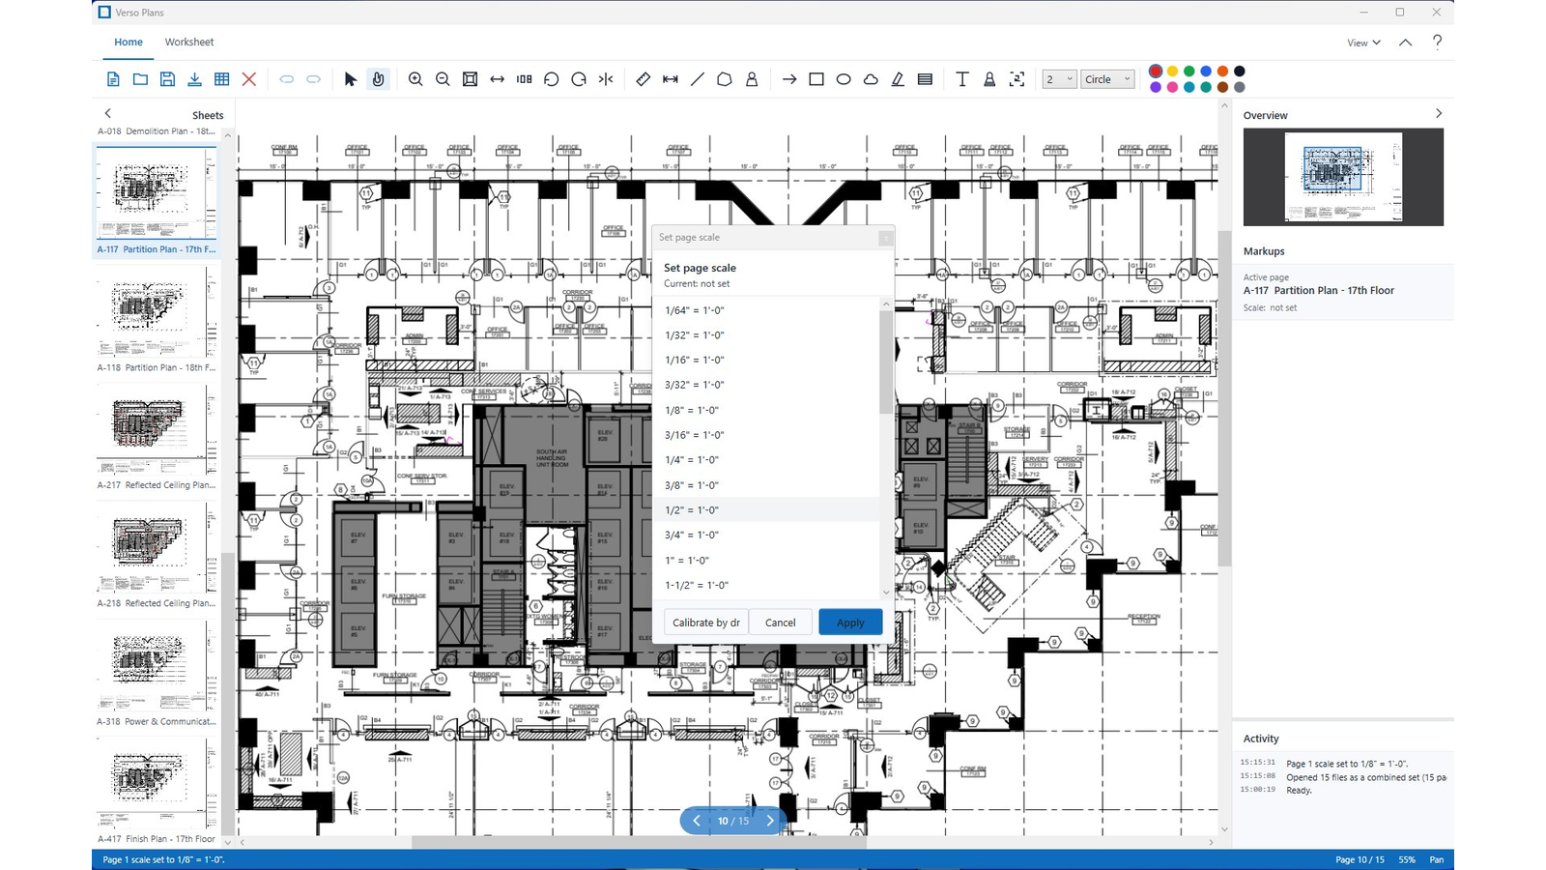
Task: Select the stamp tool icon
Action: tap(989, 79)
